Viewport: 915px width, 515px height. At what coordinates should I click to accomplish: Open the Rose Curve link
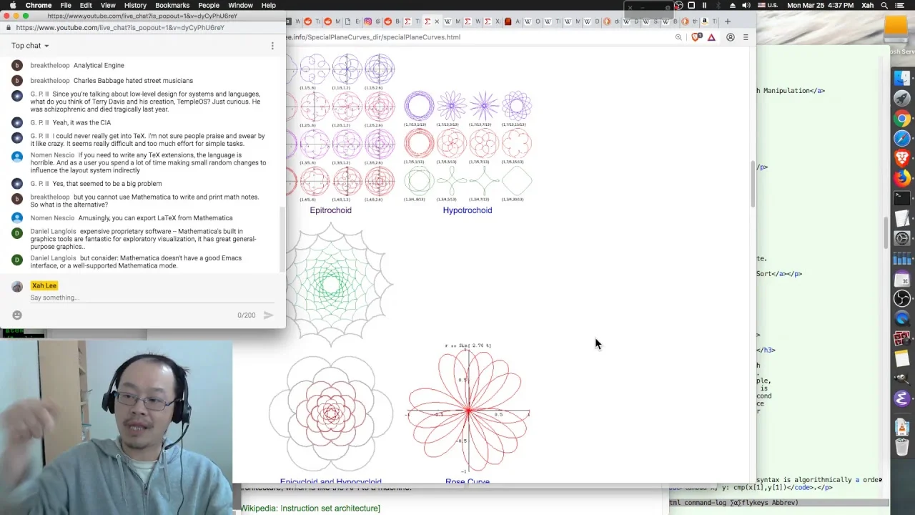click(468, 481)
